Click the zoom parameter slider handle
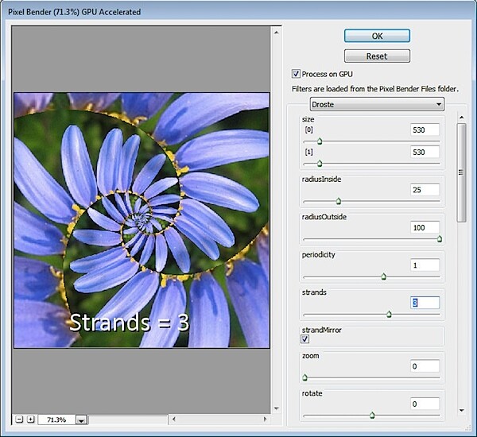This screenshot has height=437, width=477. pyautogui.click(x=304, y=377)
